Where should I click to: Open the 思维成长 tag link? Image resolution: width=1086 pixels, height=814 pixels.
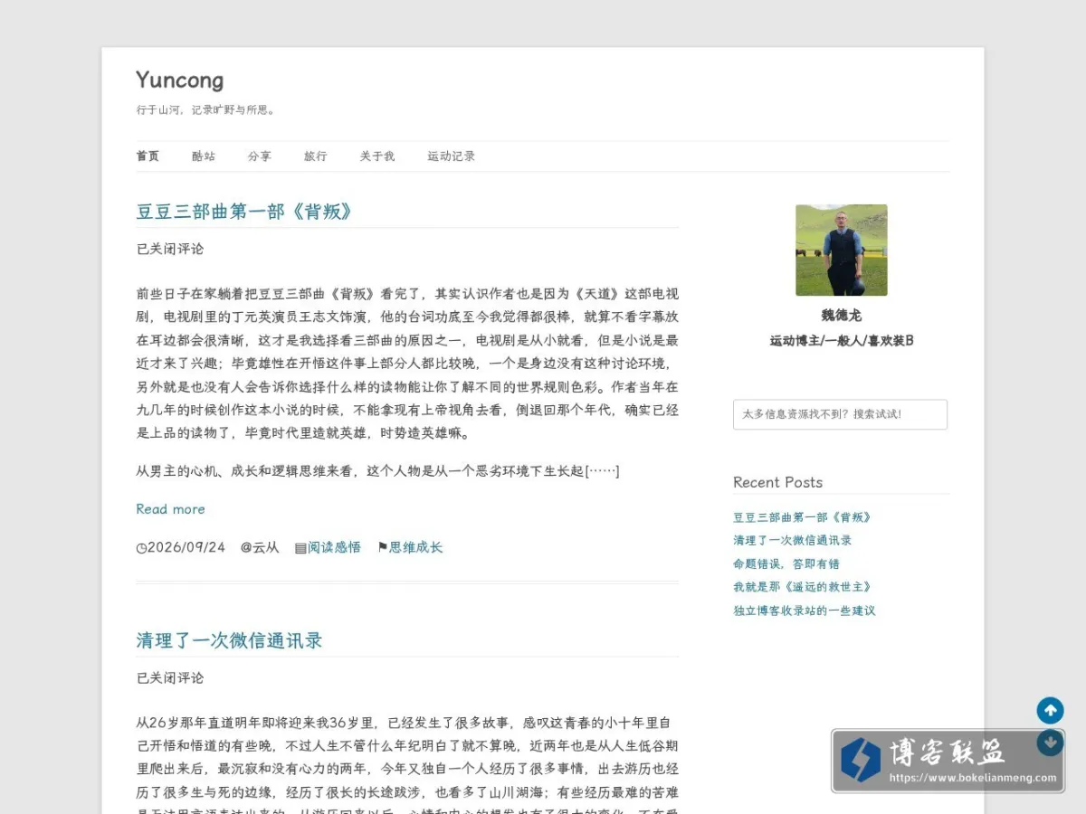pyautogui.click(x=416, y=547)
